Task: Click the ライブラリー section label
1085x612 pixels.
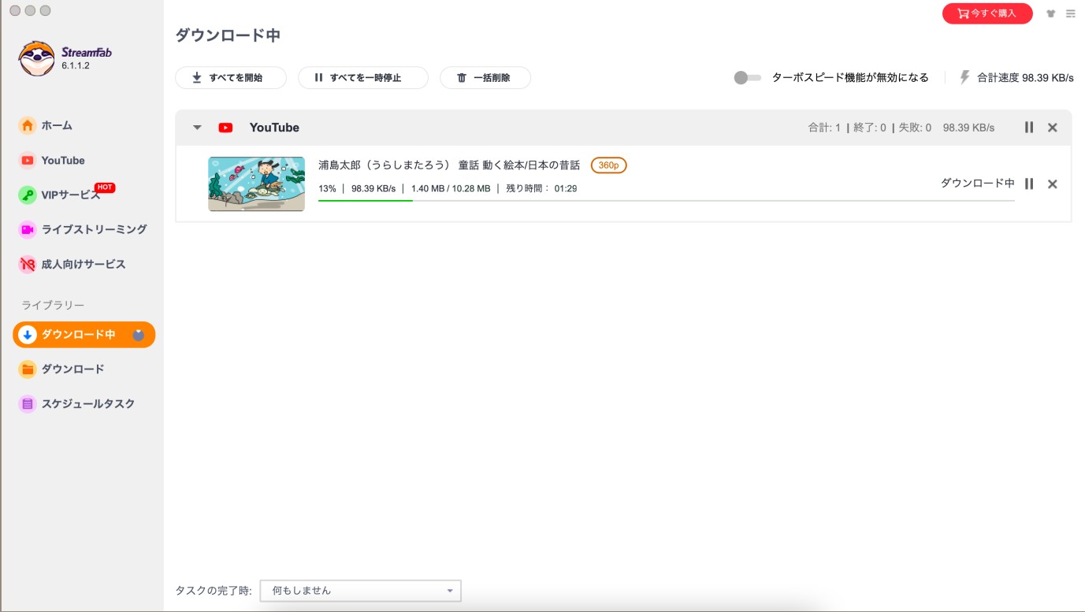Action: click(x=53, y=305)
